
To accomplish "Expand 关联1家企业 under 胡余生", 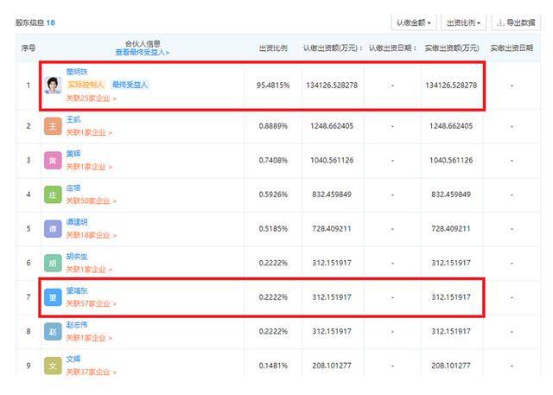I will 89,270.
